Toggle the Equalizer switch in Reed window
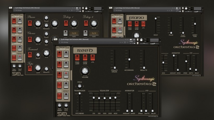214x120 pixels. point(77,58)
